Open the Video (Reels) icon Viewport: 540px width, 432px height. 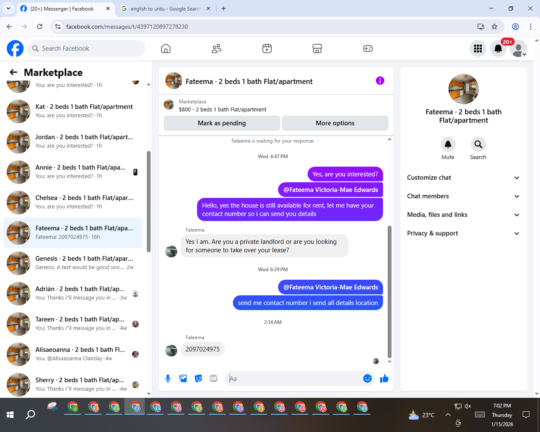(x=267, y=49)
